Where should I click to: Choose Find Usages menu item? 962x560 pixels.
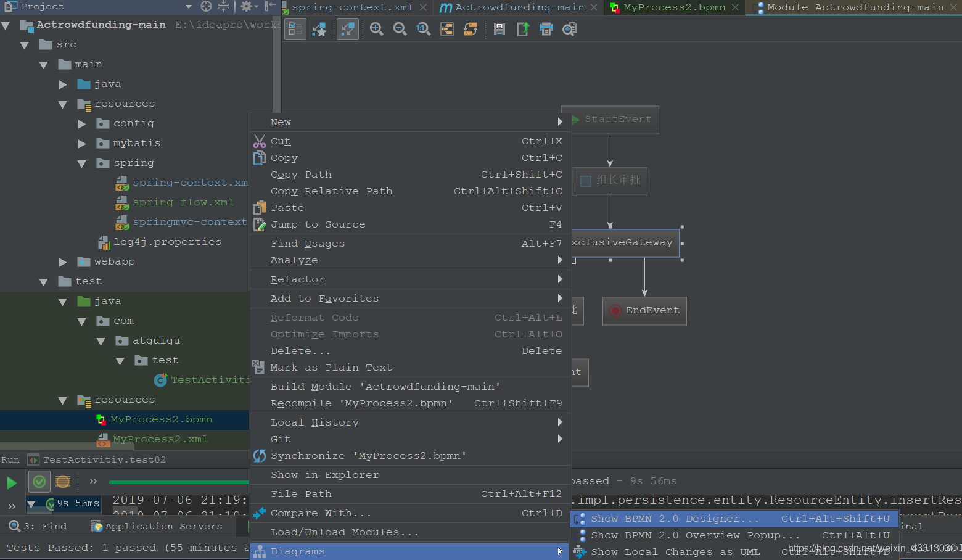[411, 244]
